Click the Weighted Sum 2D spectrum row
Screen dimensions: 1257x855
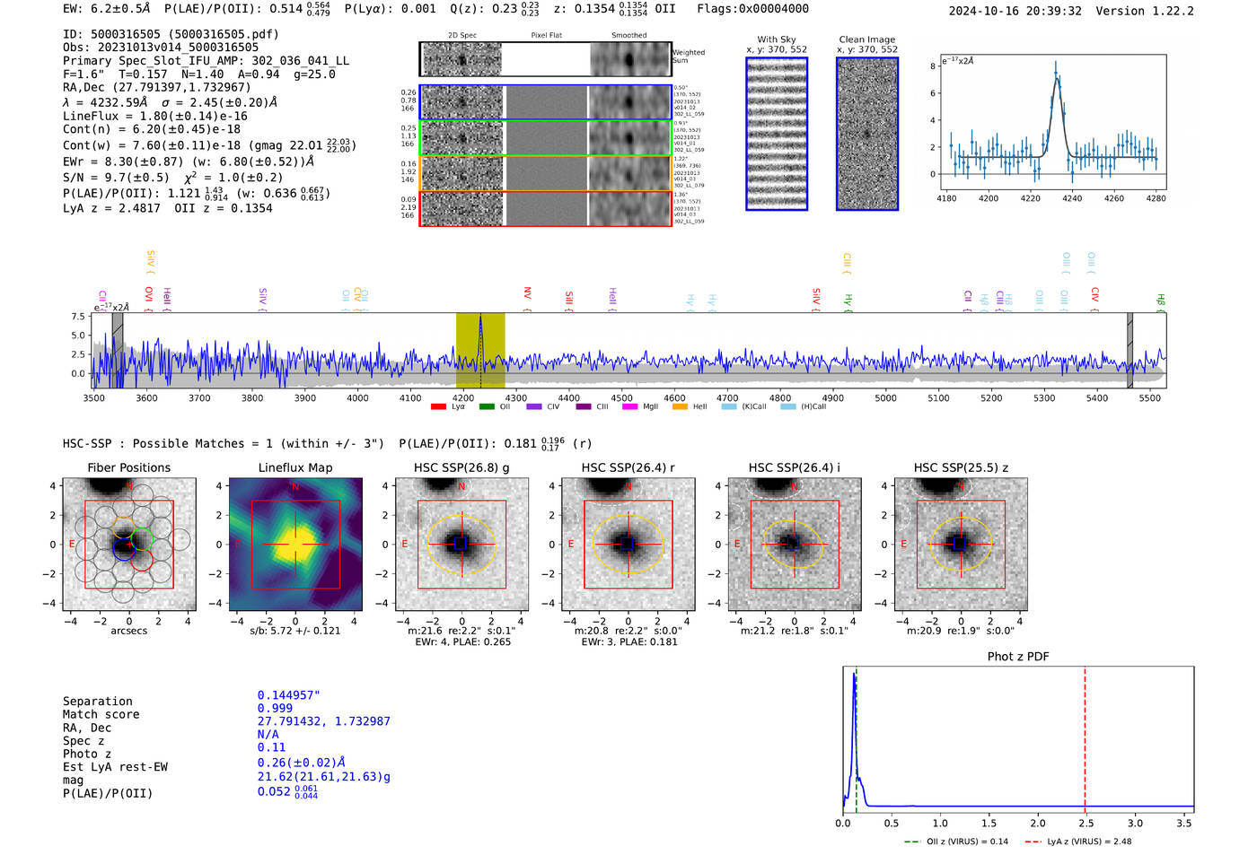click(546, 59)
